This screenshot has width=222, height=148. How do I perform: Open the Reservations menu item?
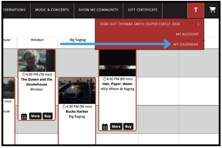coord(14,10)
